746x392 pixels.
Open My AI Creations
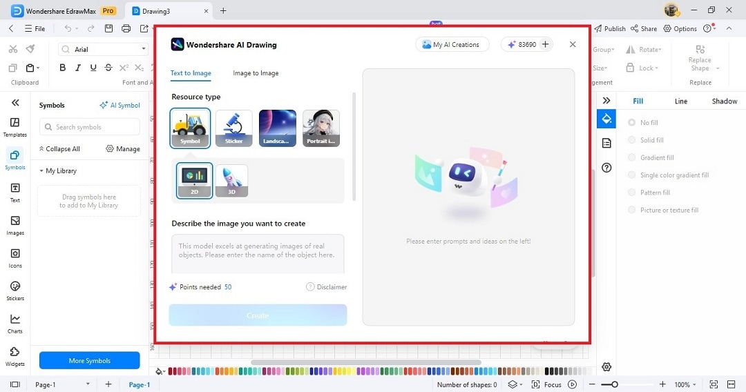point(452,44)
